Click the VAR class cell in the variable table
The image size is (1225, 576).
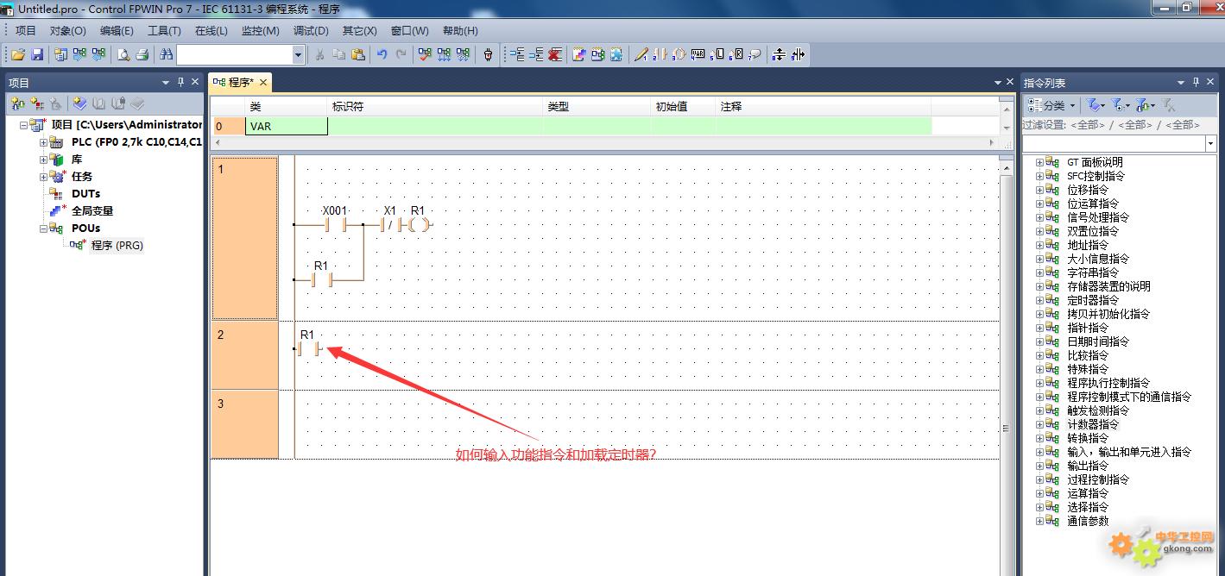pyautogui.click(x=287, y=126)
